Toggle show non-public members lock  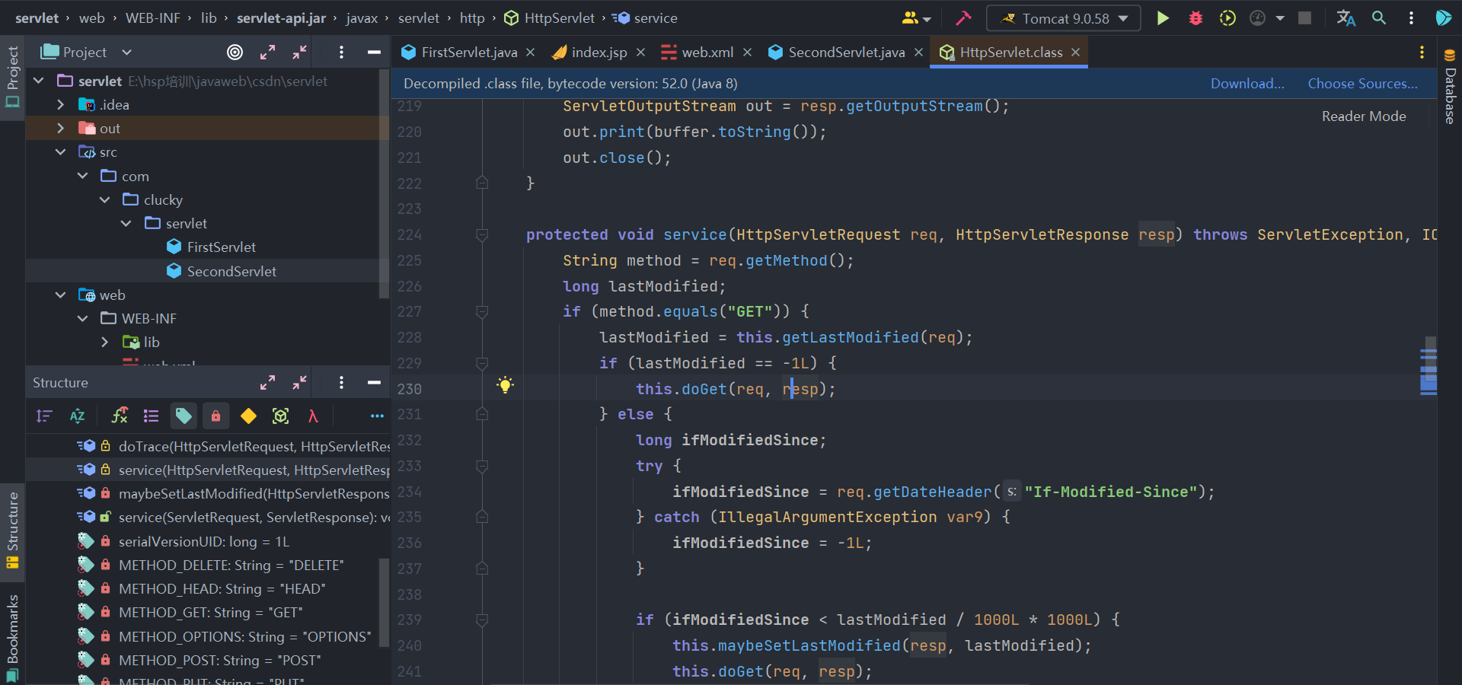(215, 416)
